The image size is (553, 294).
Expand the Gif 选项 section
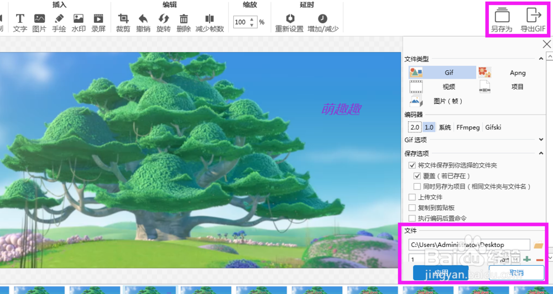(541, 140)
